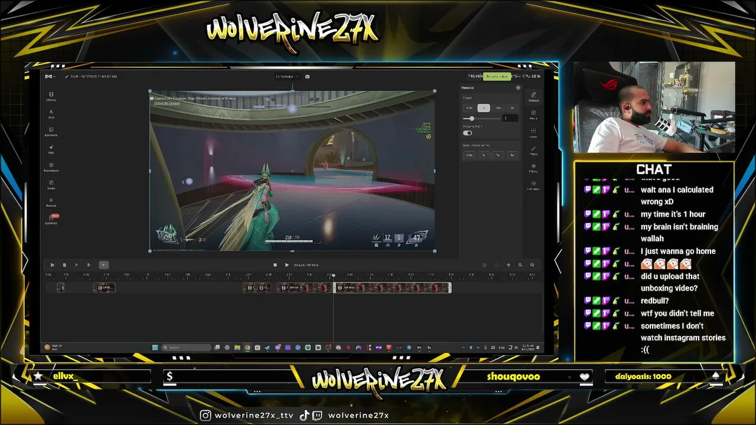Click the rightmost magnifier zoom icon on timeline
This screenshot has height=425, width=756.
tap(532, 265)
